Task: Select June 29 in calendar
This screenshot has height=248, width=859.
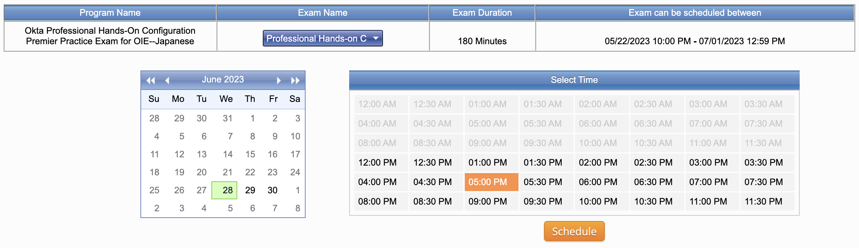Action: (250, 190)
